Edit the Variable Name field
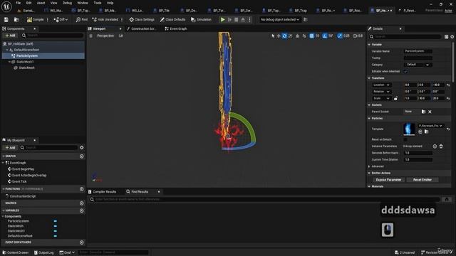Image resolution: width=456 pixels, height=256 pixels. click(418, 51)
